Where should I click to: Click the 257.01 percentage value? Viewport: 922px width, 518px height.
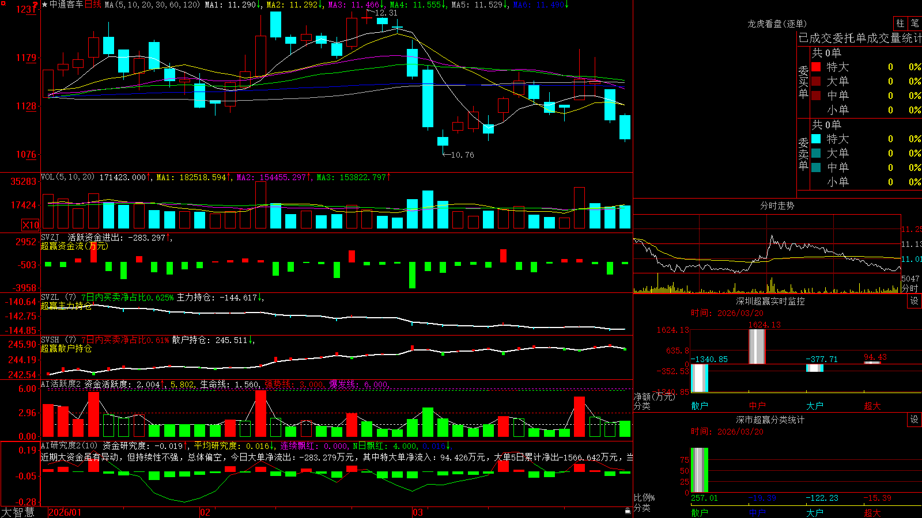[705, 498]
